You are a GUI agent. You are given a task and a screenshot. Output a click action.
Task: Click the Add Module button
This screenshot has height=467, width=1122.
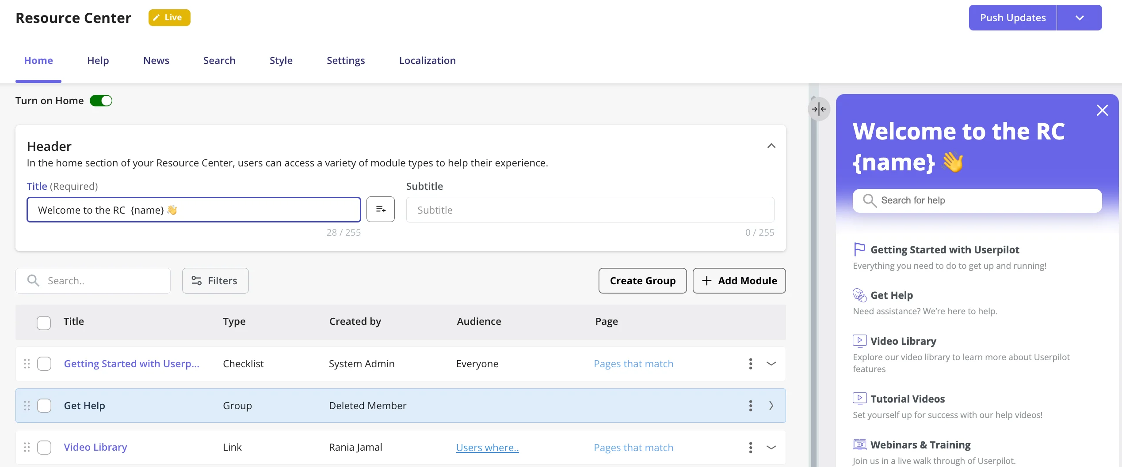[739, 281]
